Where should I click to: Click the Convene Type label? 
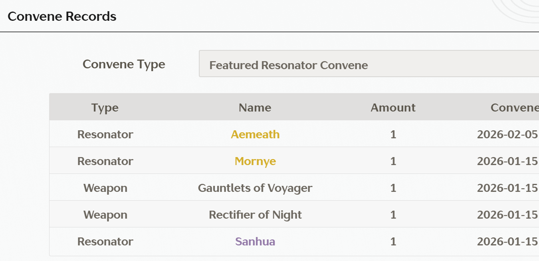(x=124, y=64)
